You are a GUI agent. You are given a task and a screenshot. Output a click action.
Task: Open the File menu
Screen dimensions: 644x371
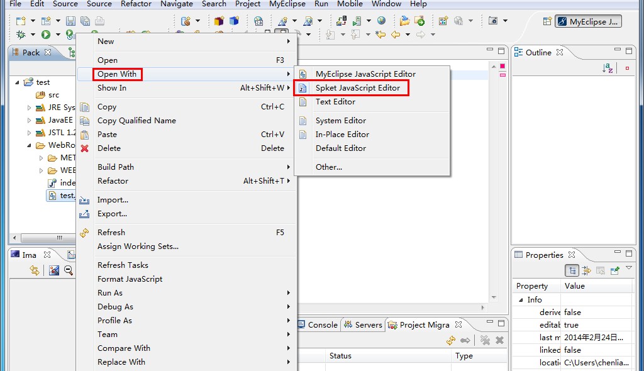[x=15, y=4]
